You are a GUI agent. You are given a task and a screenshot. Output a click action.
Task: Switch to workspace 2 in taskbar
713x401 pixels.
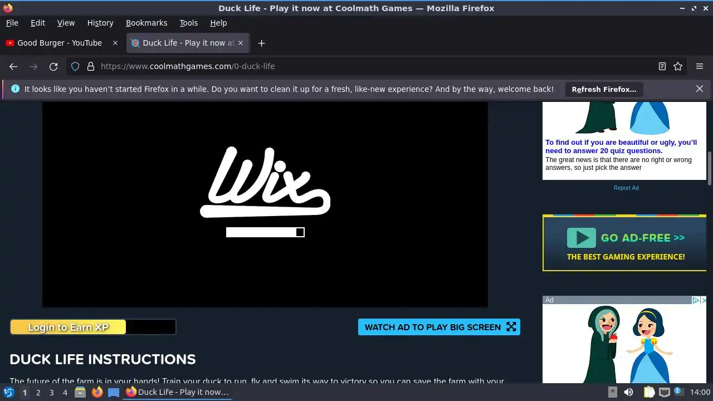coord(38,392)
